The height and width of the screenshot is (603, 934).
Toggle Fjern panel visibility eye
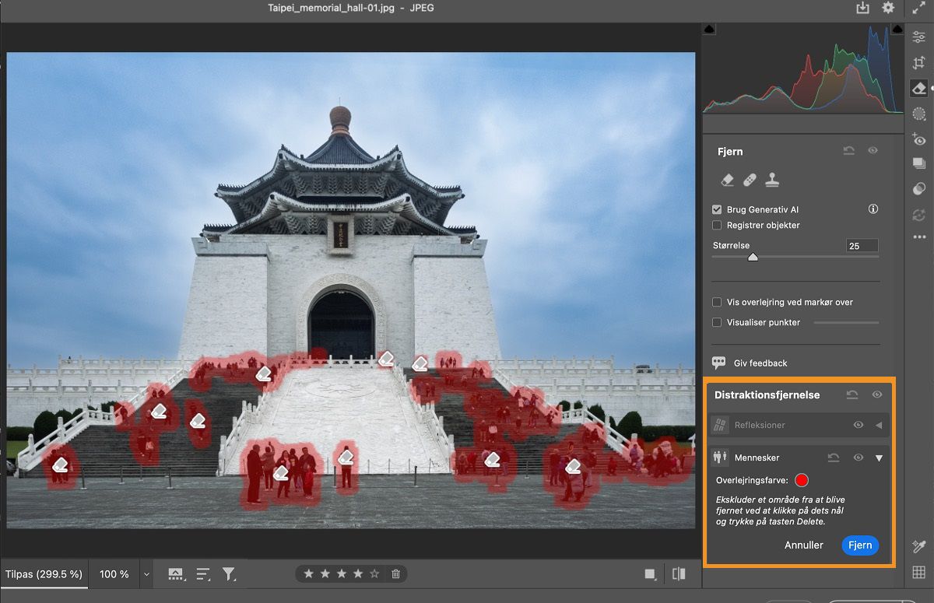(x=873, y=151)
